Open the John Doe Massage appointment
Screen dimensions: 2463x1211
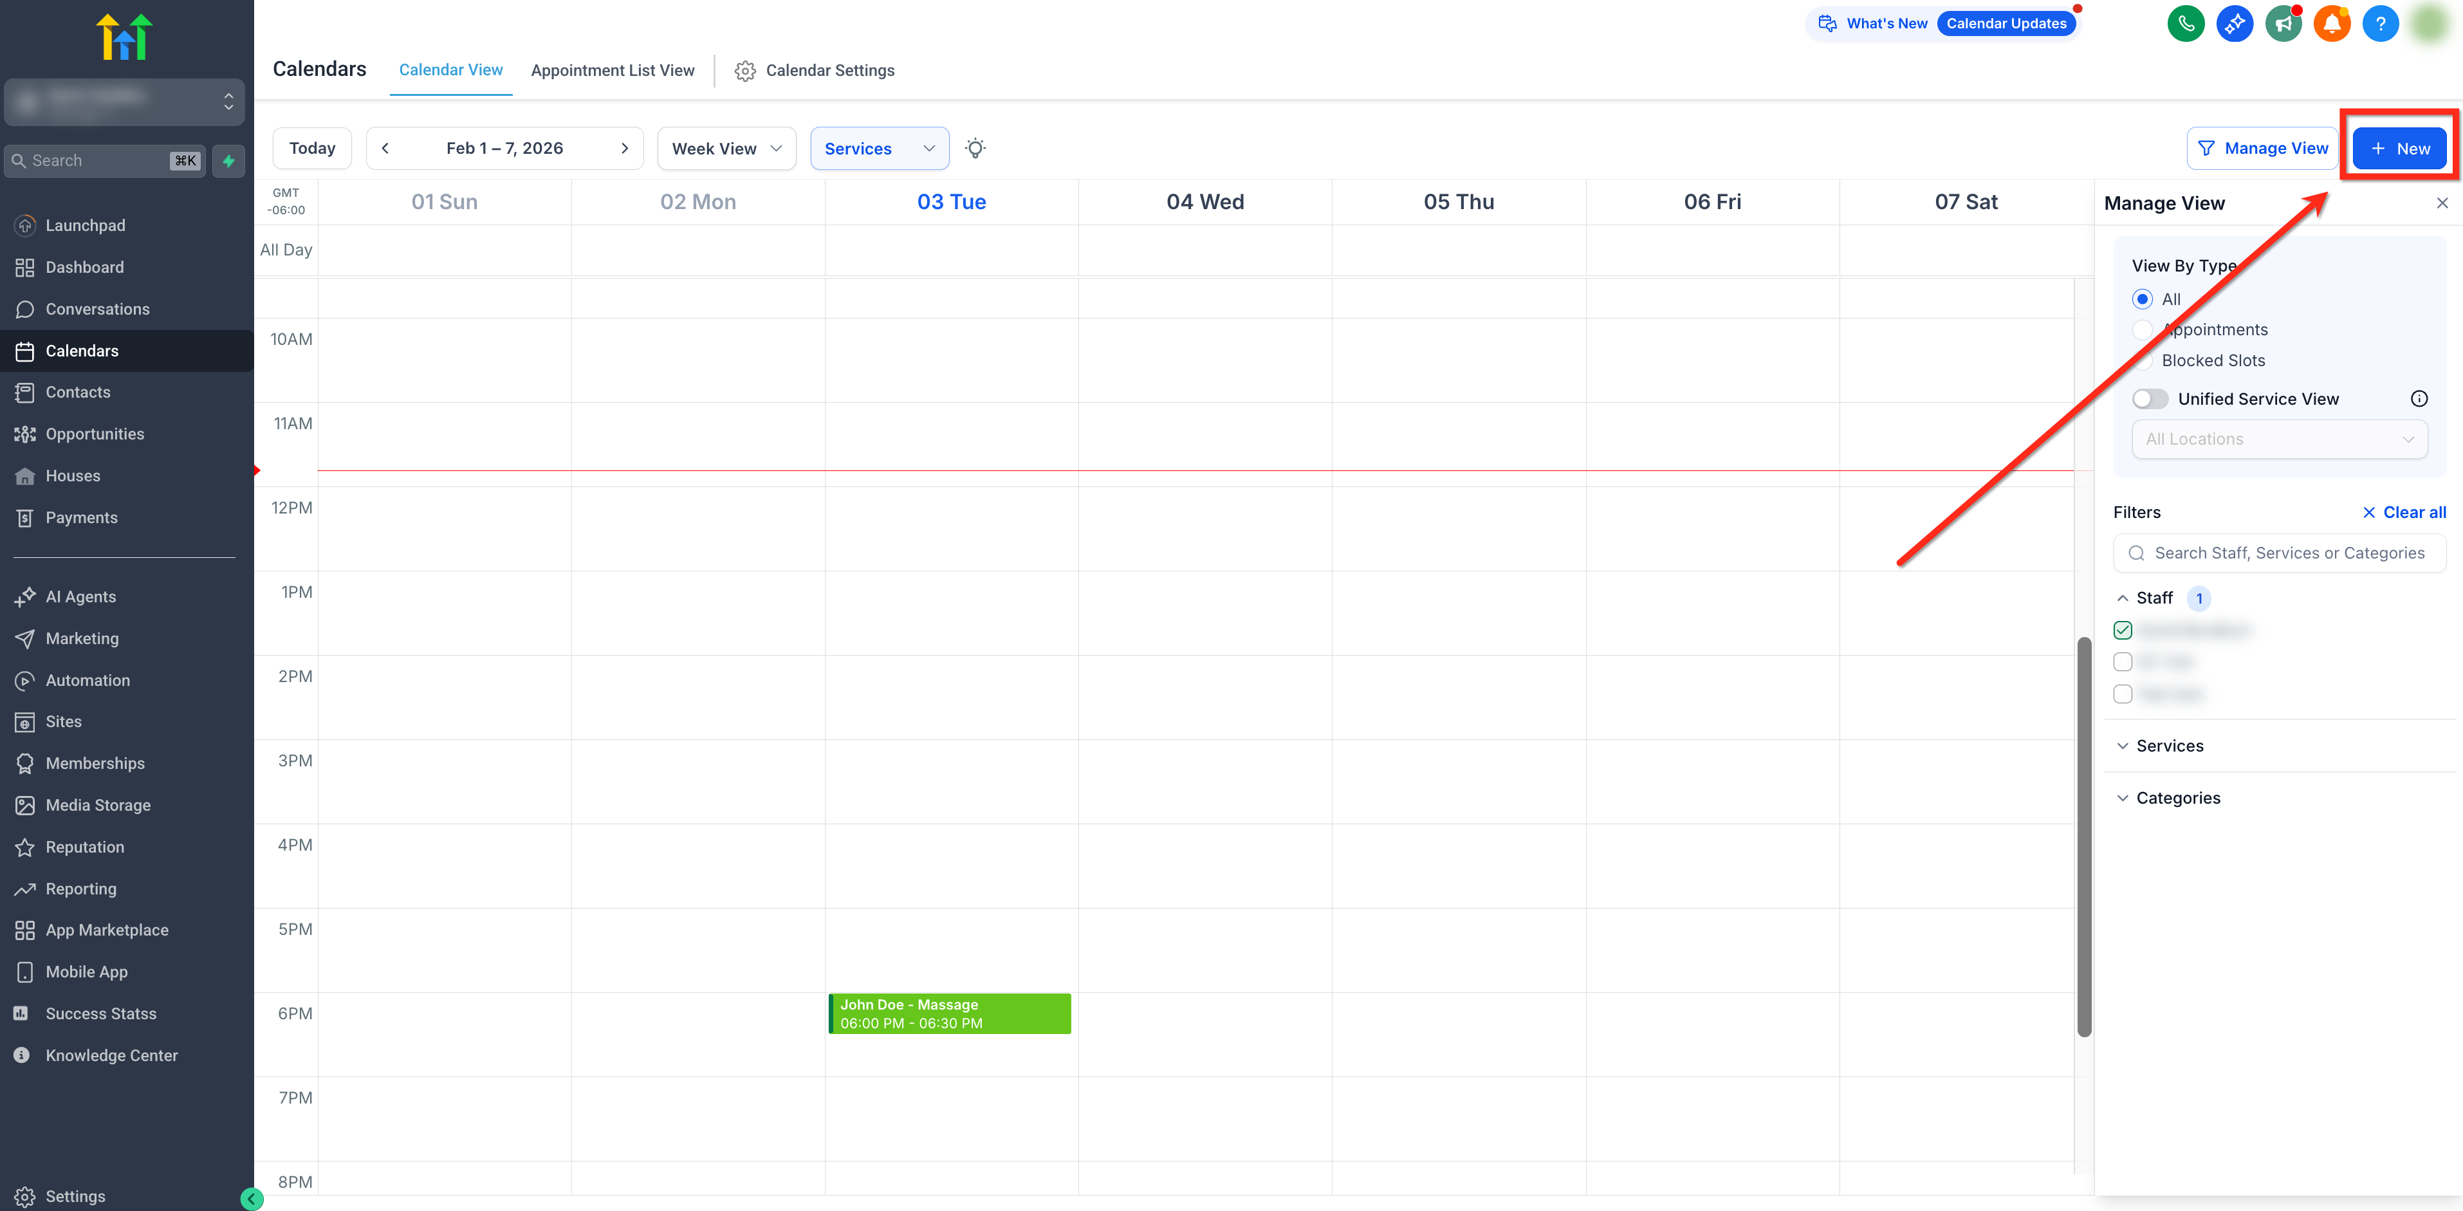pos(948,1014)
